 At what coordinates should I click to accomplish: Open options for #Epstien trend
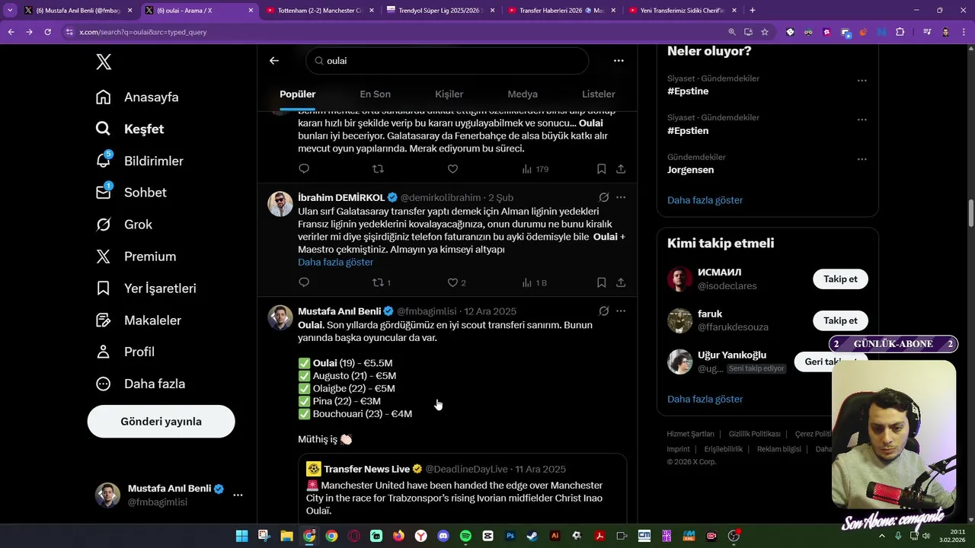click(x=862, y=119)
